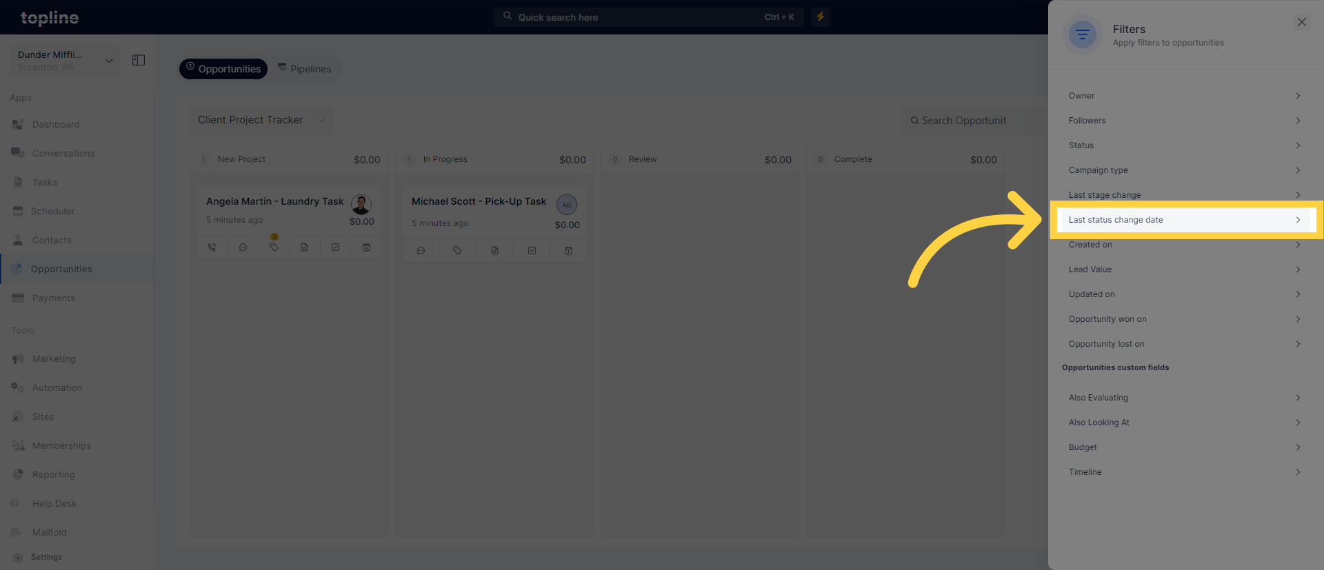Click the notes icon on Angela Martin card
1324x570 pixels.
pos(304,247)
